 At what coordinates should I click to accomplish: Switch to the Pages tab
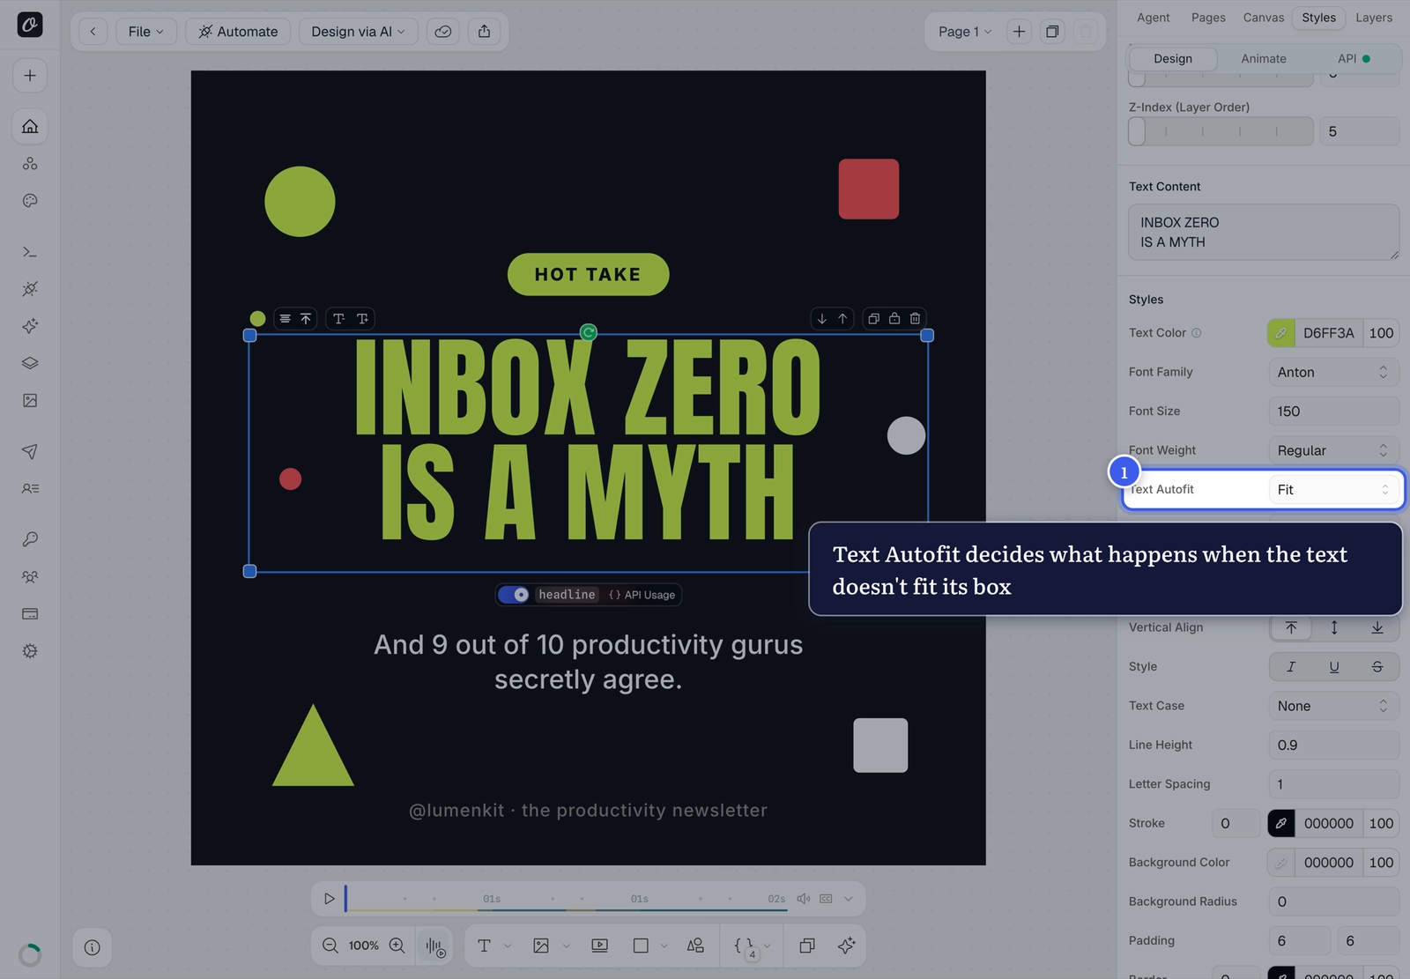tap(1208, 18)
